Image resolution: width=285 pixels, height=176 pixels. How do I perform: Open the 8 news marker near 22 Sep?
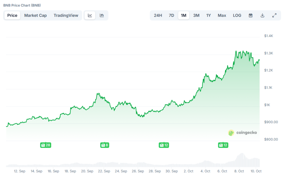(104, 145)
